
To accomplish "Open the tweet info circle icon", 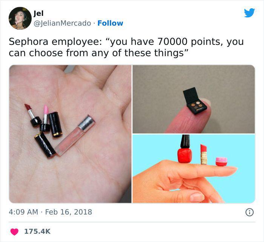I will coord(249,212).
